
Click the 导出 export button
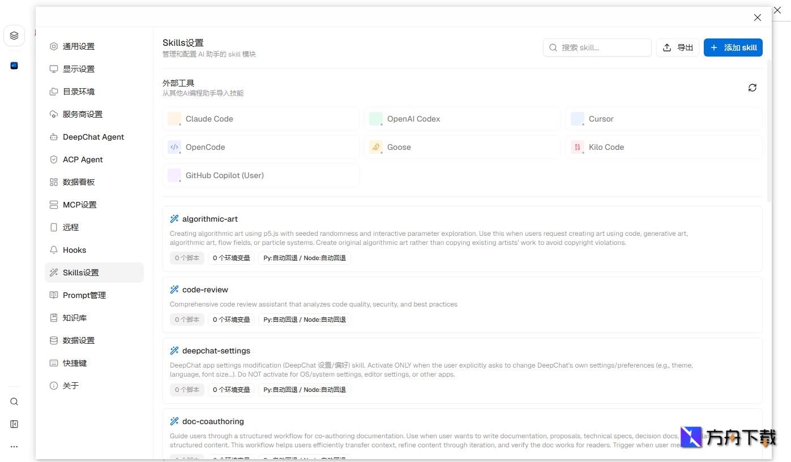(x=678, y=48)
